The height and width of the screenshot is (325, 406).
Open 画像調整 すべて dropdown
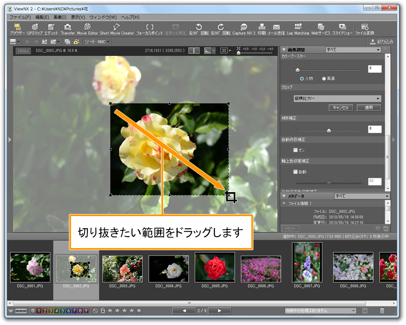coord(353,50)
